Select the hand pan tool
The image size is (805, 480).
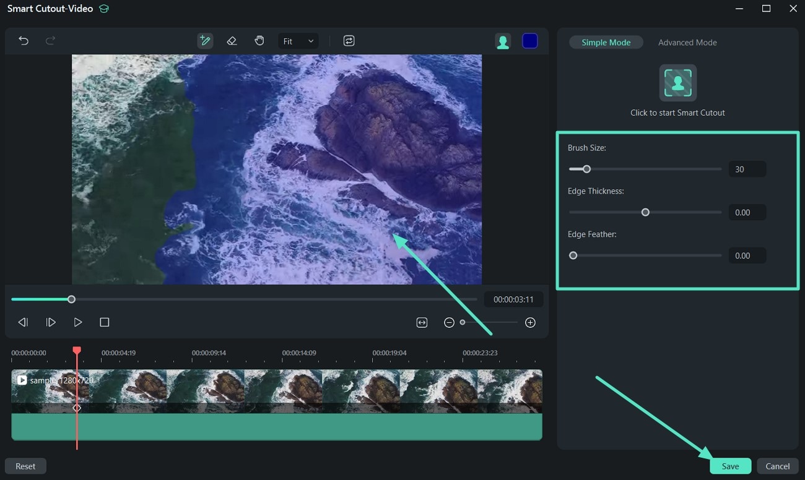(x=259, y=41)
